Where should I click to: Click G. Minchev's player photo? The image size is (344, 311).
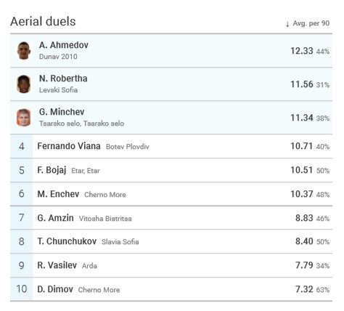click(x=24, y=118)
